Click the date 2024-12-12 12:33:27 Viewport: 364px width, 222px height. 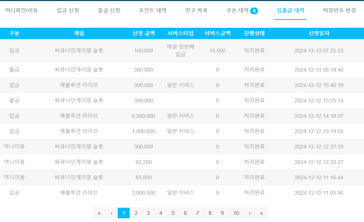click(319, 162)
